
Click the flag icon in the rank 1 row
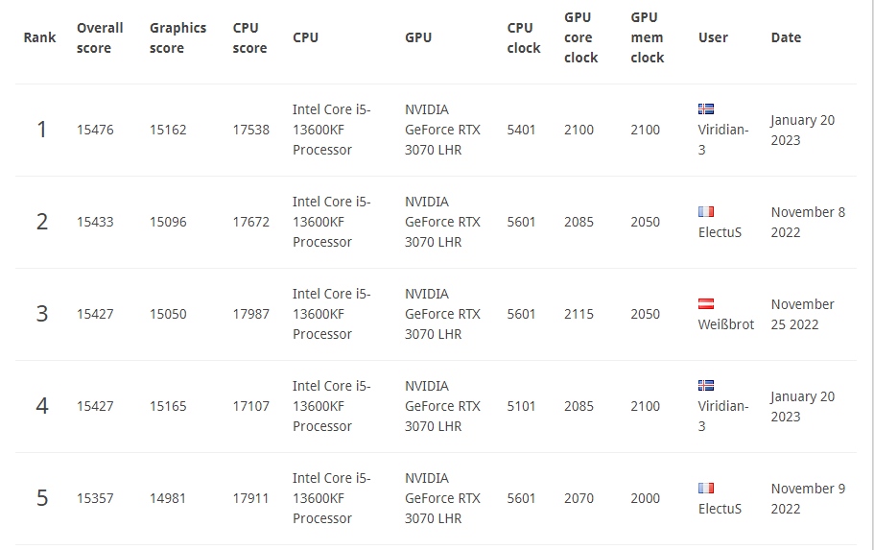[706, 109]
